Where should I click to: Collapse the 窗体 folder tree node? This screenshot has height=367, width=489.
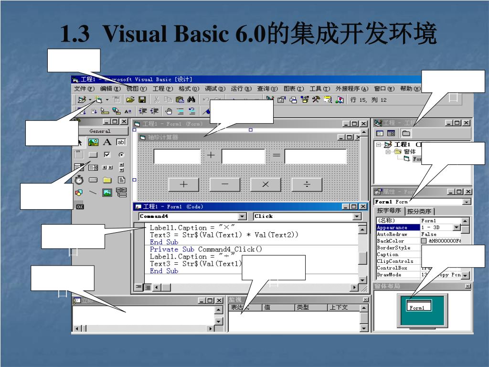click(388, 152)
